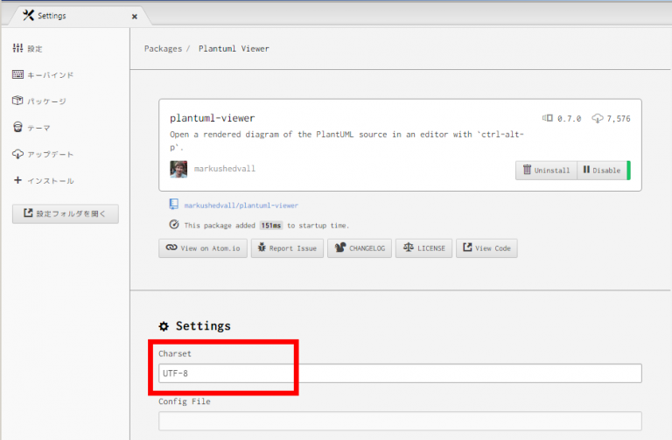Click the repo icon beside markushedvall/plantuml-viewer
The width and height of the screenshot is (672, 440).
[175, 205]
